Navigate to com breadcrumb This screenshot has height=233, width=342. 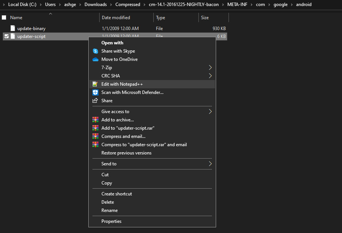pyautogui.click(x=260, y=5)
